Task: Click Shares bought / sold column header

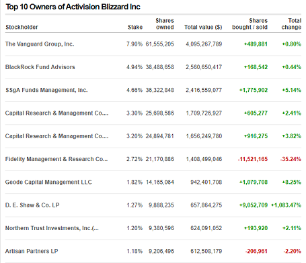Action: [x=250, y=24]
